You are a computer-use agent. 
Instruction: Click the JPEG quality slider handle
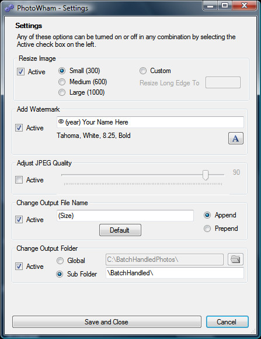206,175
